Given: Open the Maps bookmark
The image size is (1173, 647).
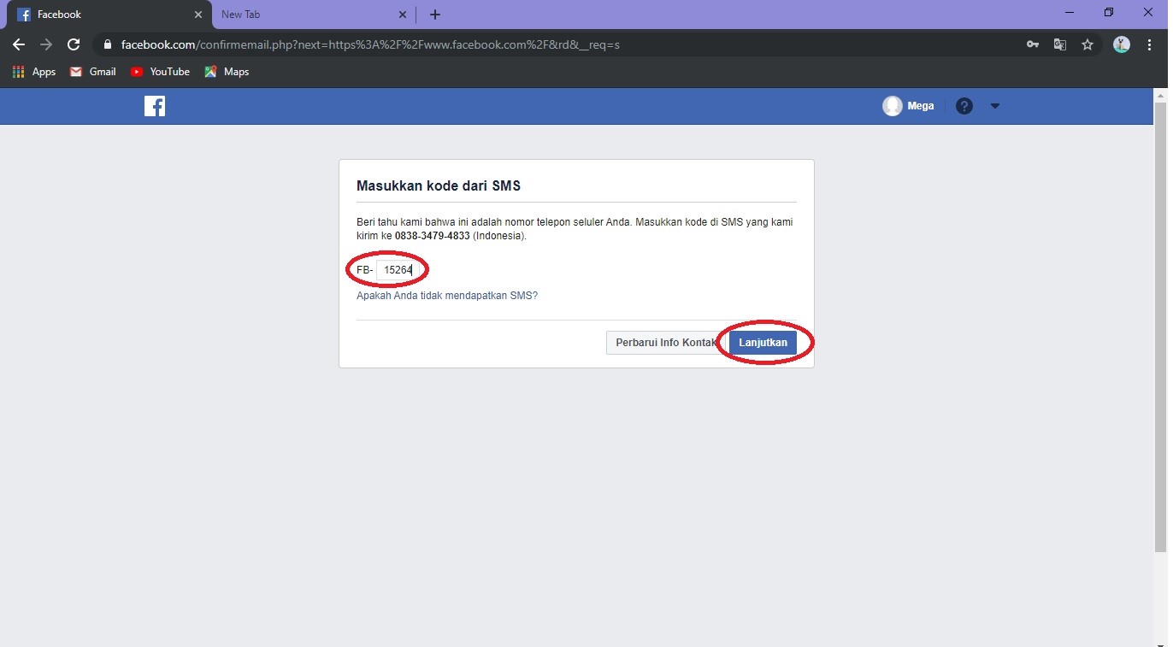Looking at the screenshot, I should (x=227, y=72).
